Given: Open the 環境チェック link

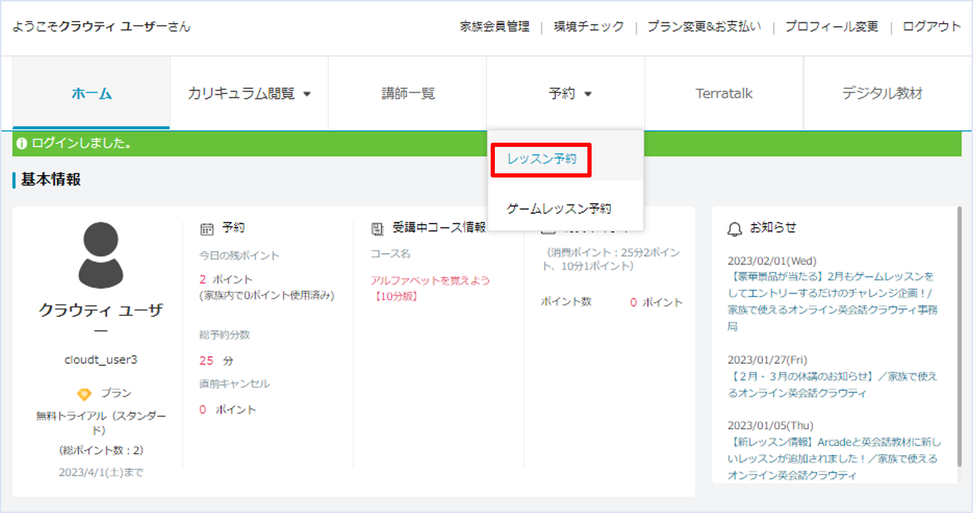Looking at the screenshot, I should 589,27.
